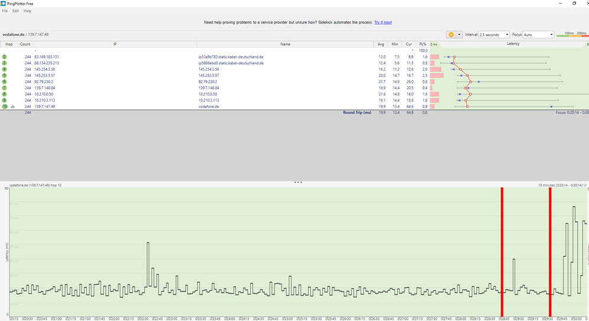
Task: Click the PingPlotter app icon in title bar
Action: pyautogui.click(x=3, y=4)
